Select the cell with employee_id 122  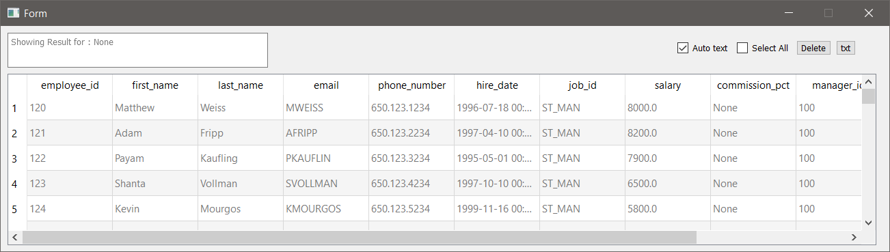pyautogui.click(x=70, y=158)
